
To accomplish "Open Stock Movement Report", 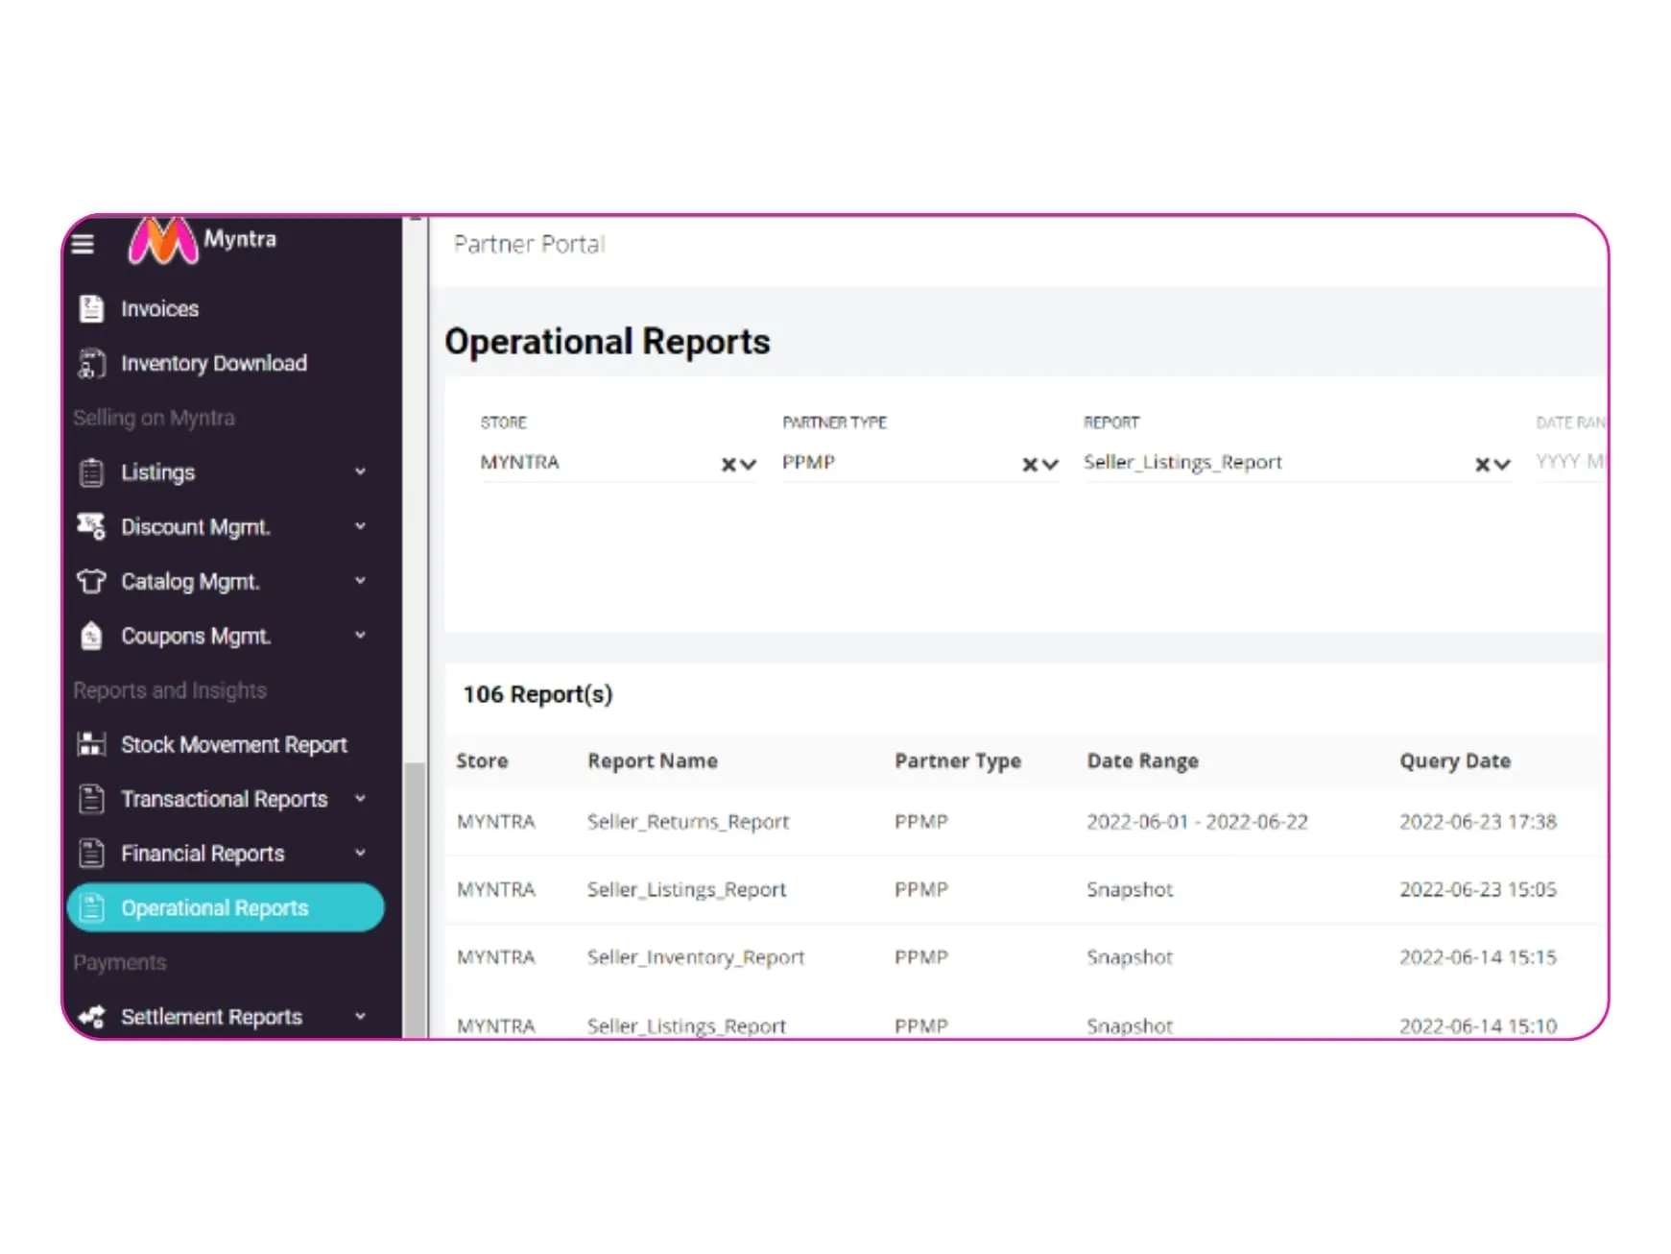I will click(234, 745).
